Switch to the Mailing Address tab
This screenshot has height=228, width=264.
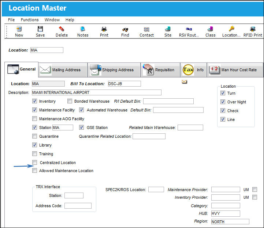tap(63, 70)
